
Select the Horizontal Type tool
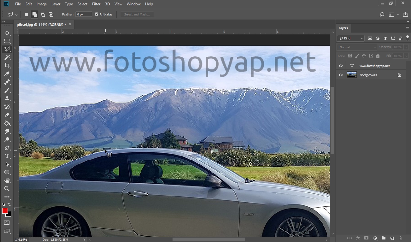[7, 156]
